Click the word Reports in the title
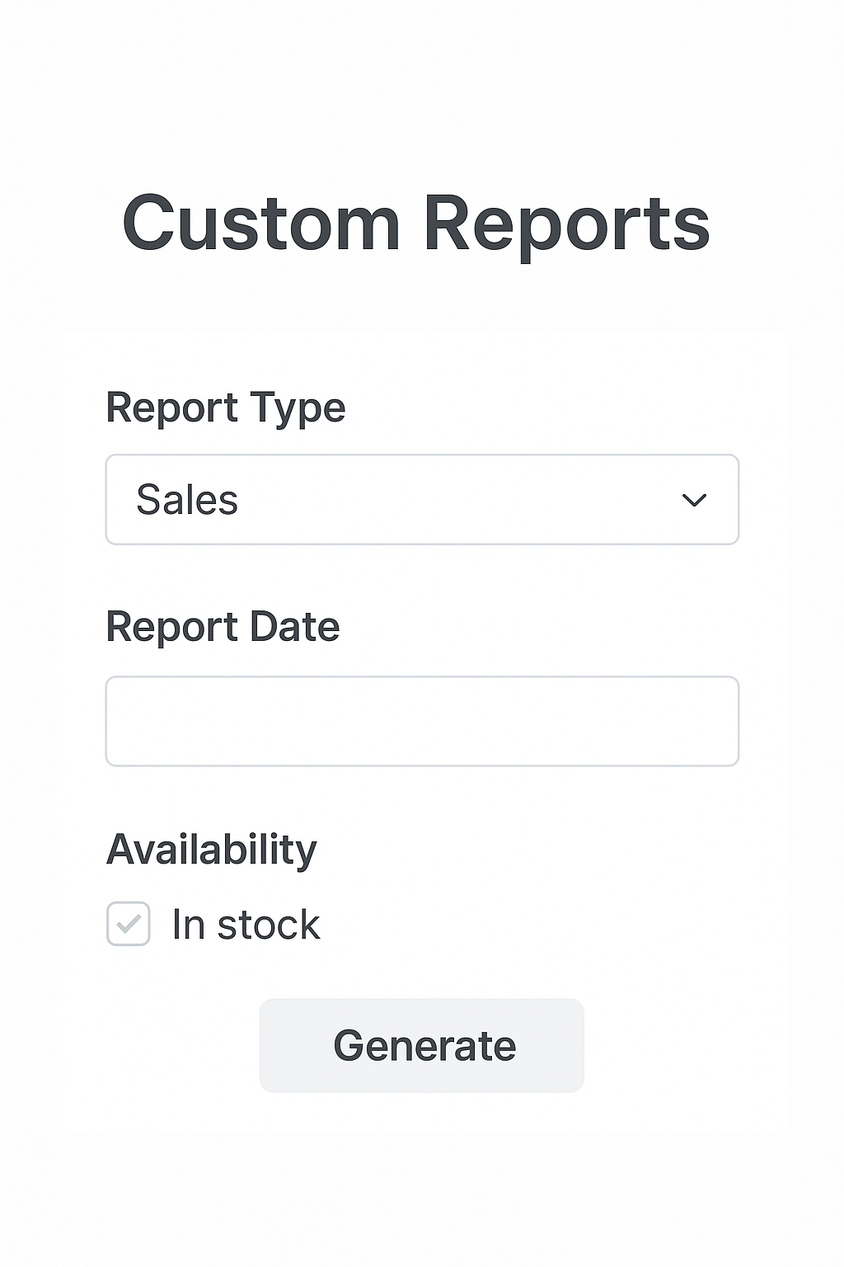 (566, 224)
